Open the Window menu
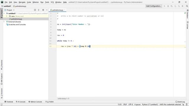189x106 pixels. (58, 2)
